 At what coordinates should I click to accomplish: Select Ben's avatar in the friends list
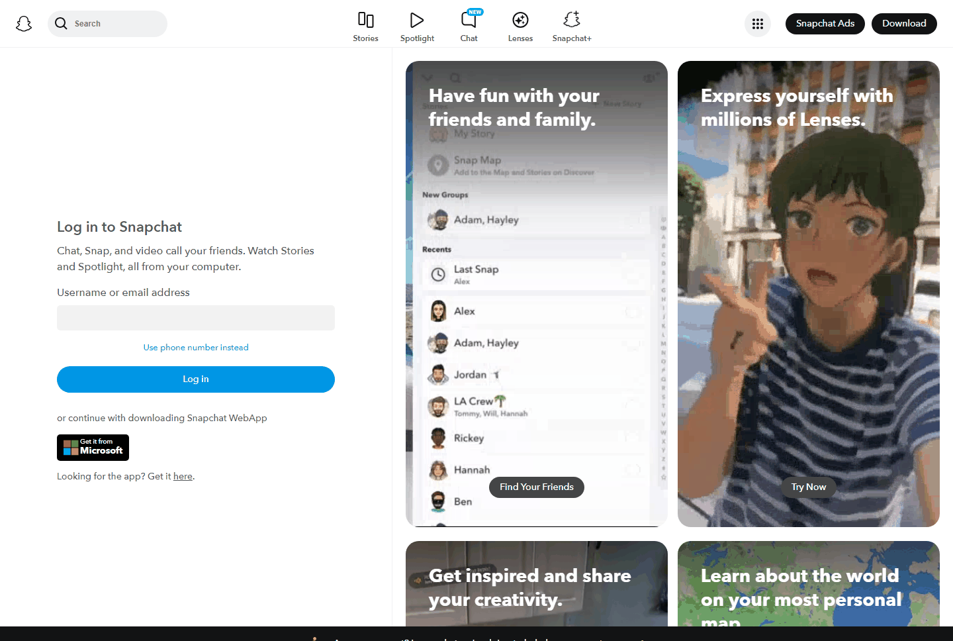[x=438, y=501]
